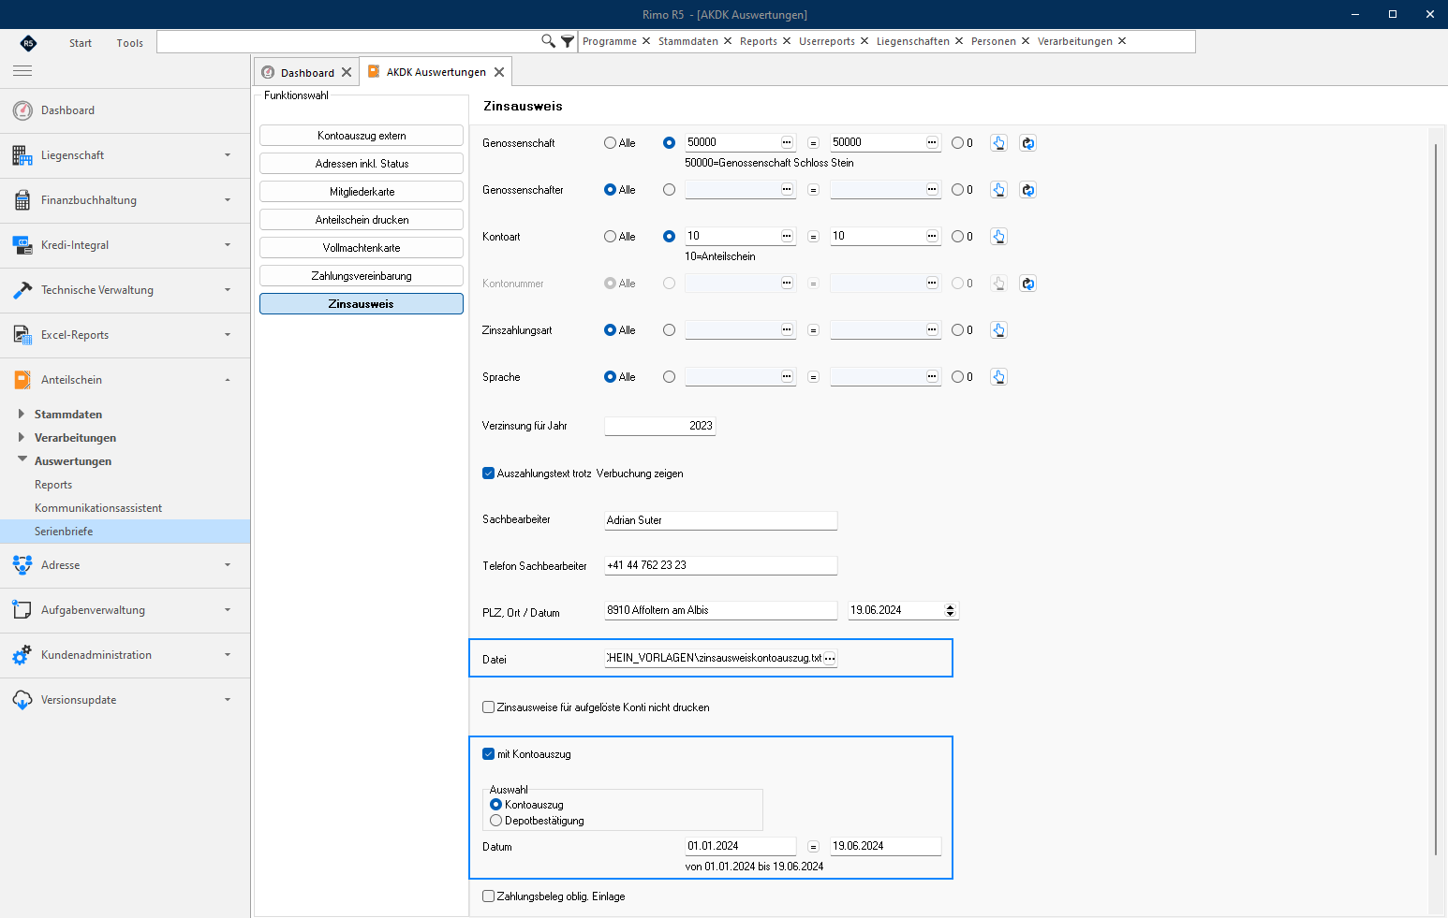Image resolution: width=1448 pixels, height=918 pixels.
Task: Collapse the Anteilschein sidebar section
Action: coord(227,380)
